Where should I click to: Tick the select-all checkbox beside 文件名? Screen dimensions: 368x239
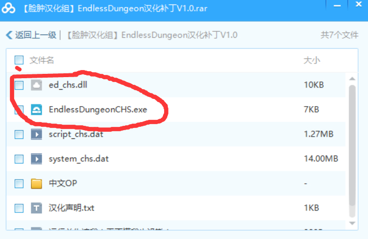(x=19, y=60)
